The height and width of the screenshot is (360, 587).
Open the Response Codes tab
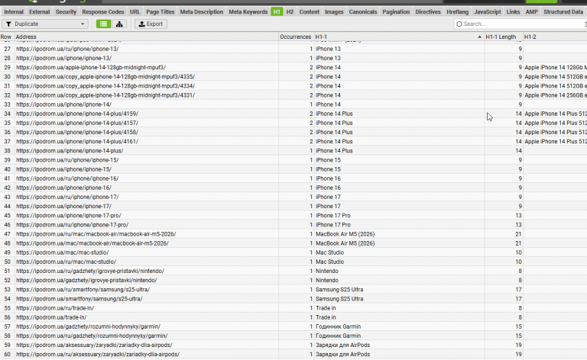point(103,12)
